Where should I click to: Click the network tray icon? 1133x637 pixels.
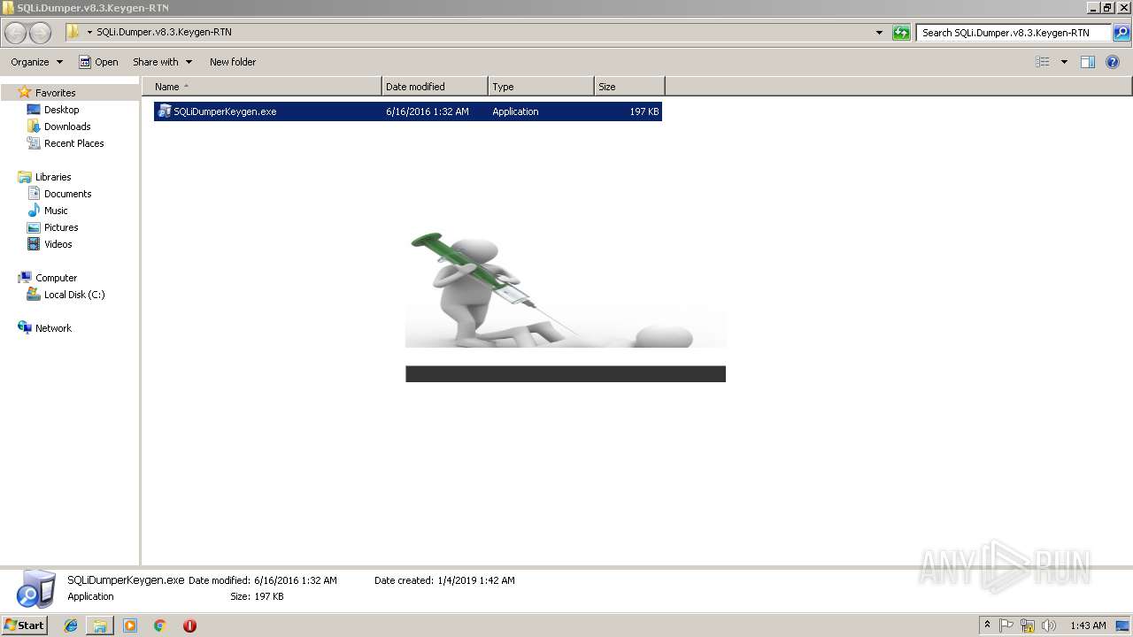(1028, 625)
